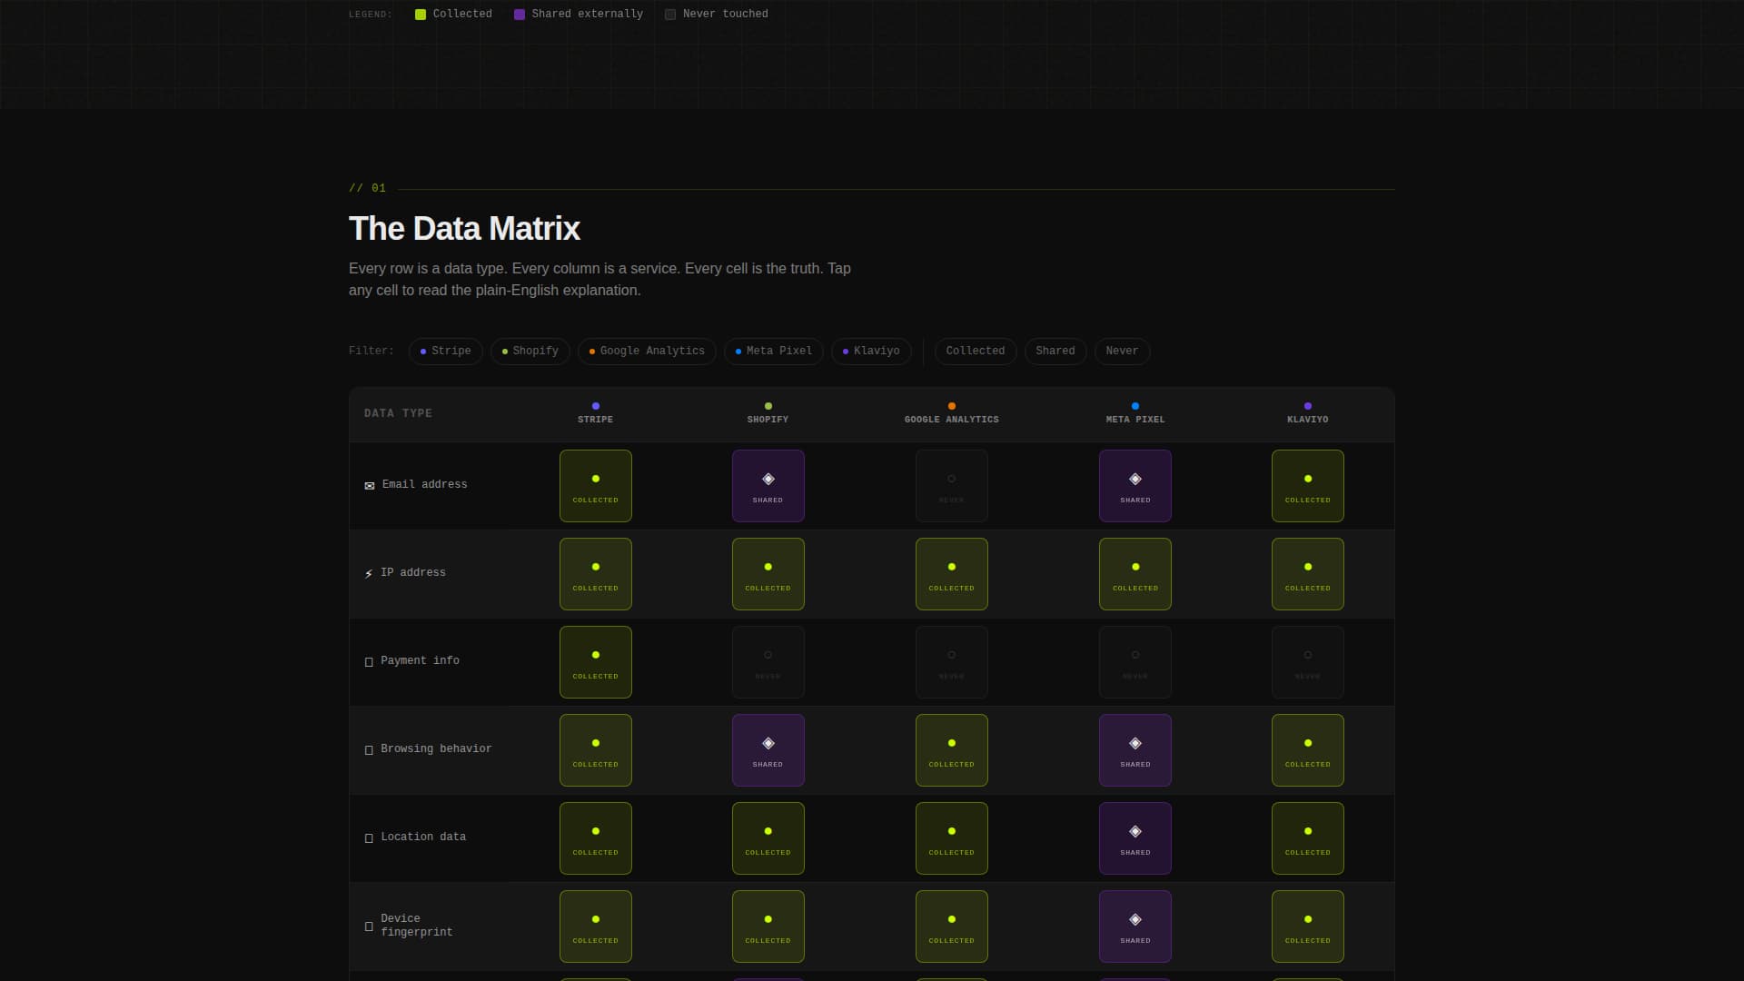
Task: Click the Browsing behavior row label
Action: coord(435,749)
